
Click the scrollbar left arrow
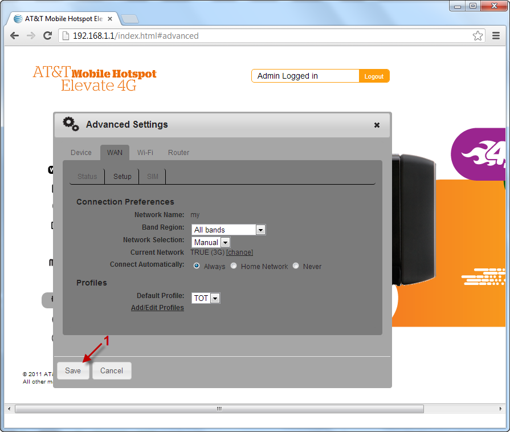[x=9, y=409]
